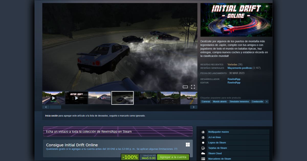
Task: Click the main drifting screenshot image
Action: pyautogui.click(x=120, y=47)
